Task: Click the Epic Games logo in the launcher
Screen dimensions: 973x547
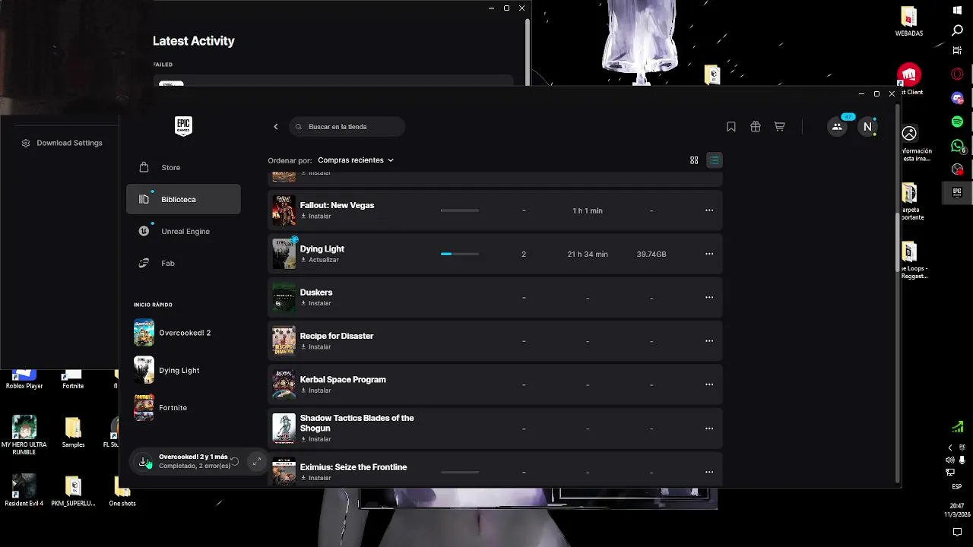Action: point(183,126)
